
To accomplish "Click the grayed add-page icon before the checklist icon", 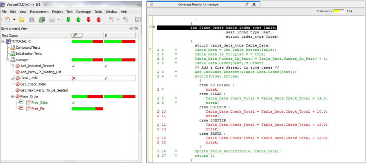I will (x=126, y=20).
